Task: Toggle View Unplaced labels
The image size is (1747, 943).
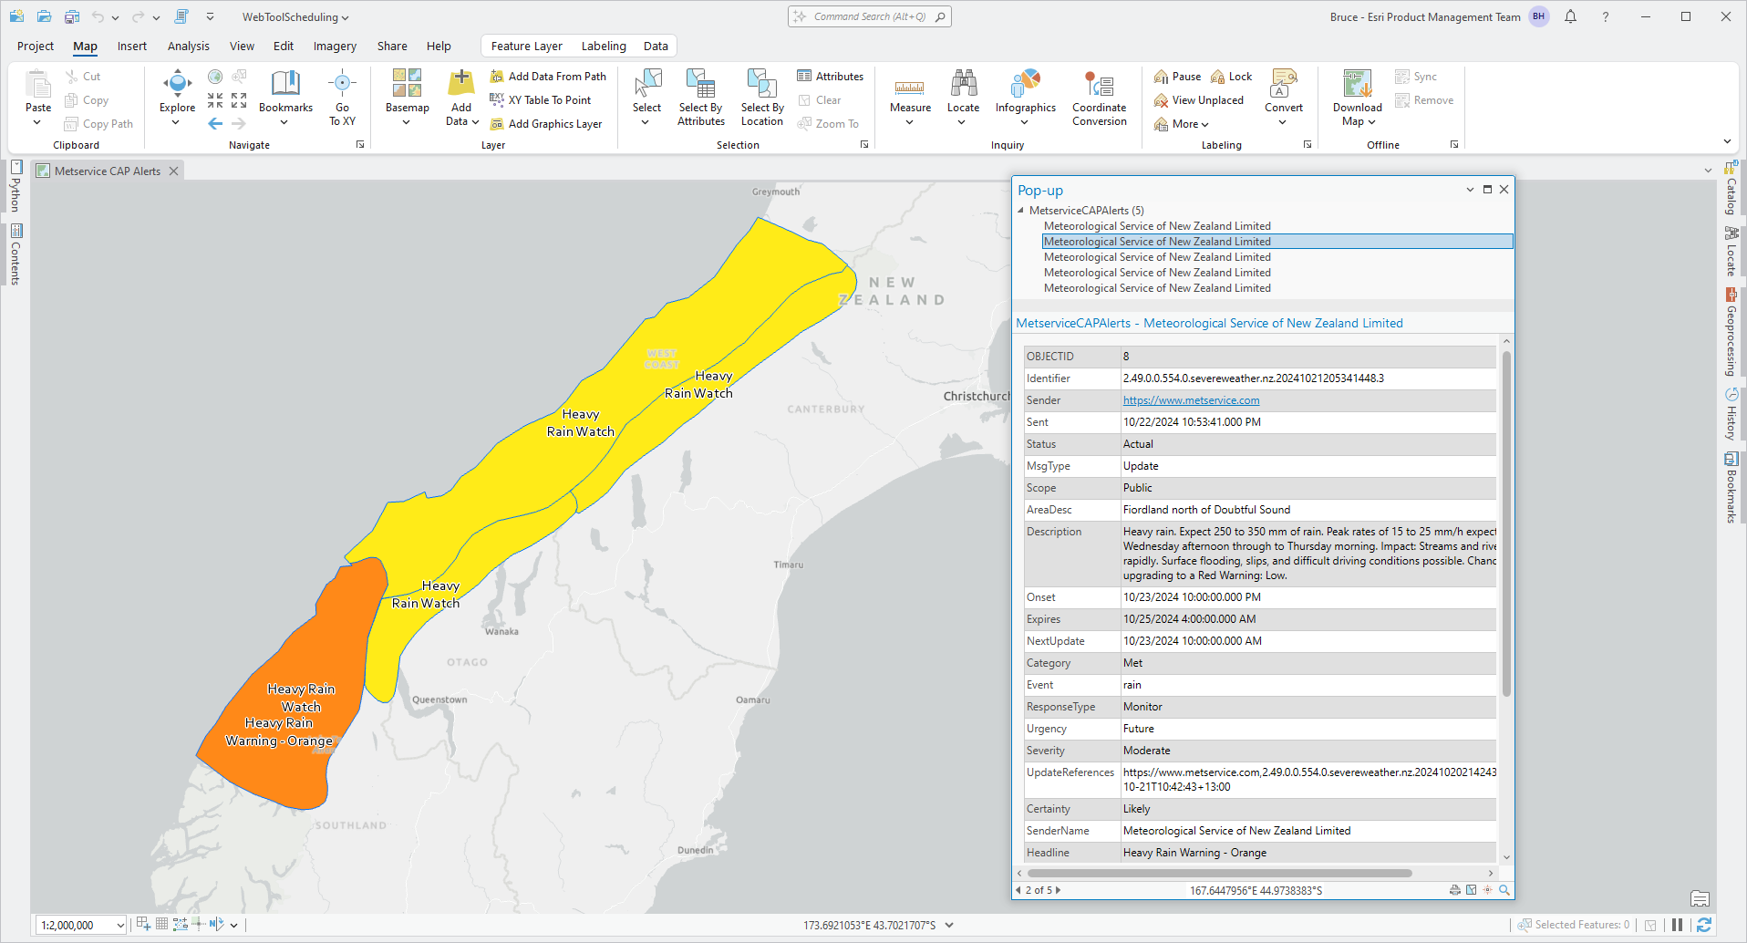Action: pyautogui.click(x=1198, y=100)
